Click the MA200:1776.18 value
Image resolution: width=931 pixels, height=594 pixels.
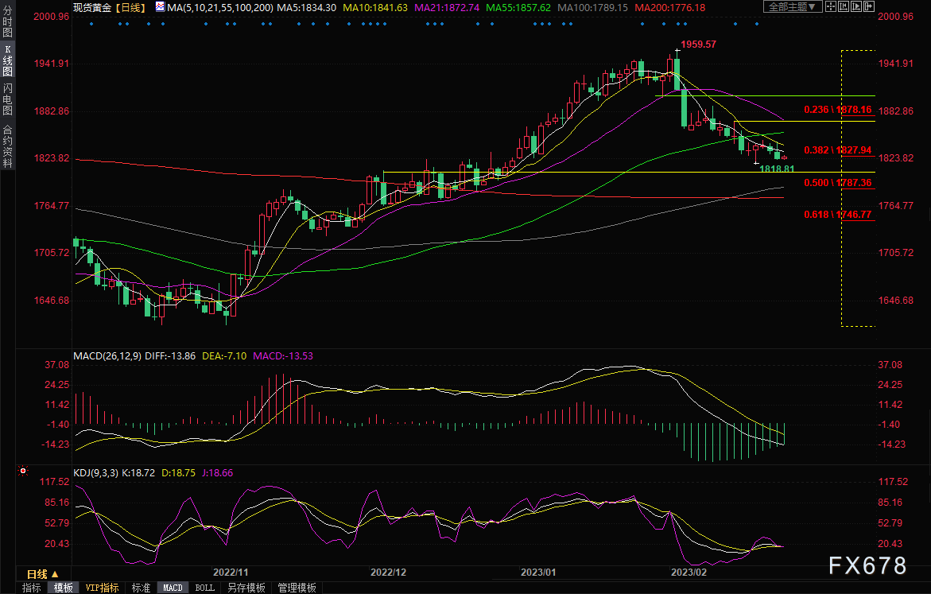pyautogui.click(x=669, y=8)
